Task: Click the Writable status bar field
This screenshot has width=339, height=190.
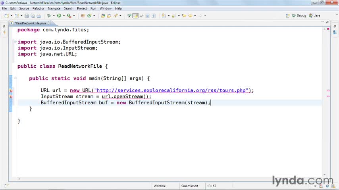Action: [x=160, y=186]
